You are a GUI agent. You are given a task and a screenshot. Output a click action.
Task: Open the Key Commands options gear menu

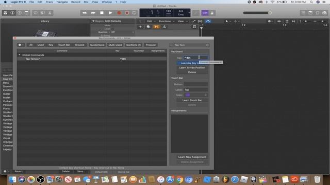coord(21,45)
